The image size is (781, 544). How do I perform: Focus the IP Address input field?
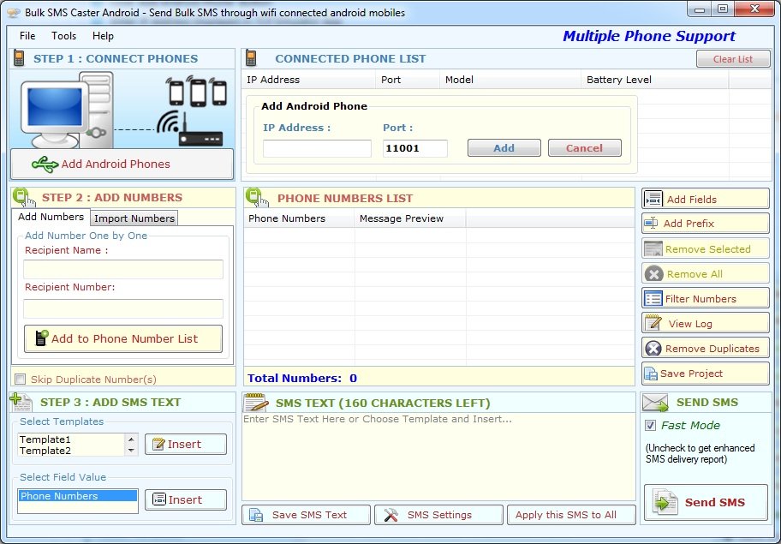(317, 148)
